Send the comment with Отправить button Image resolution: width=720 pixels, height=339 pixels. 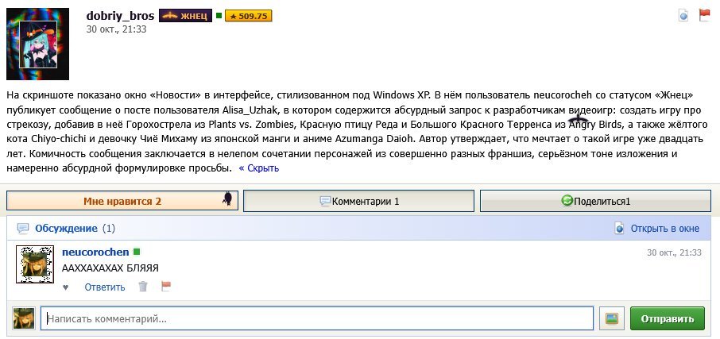coord(668,318)
